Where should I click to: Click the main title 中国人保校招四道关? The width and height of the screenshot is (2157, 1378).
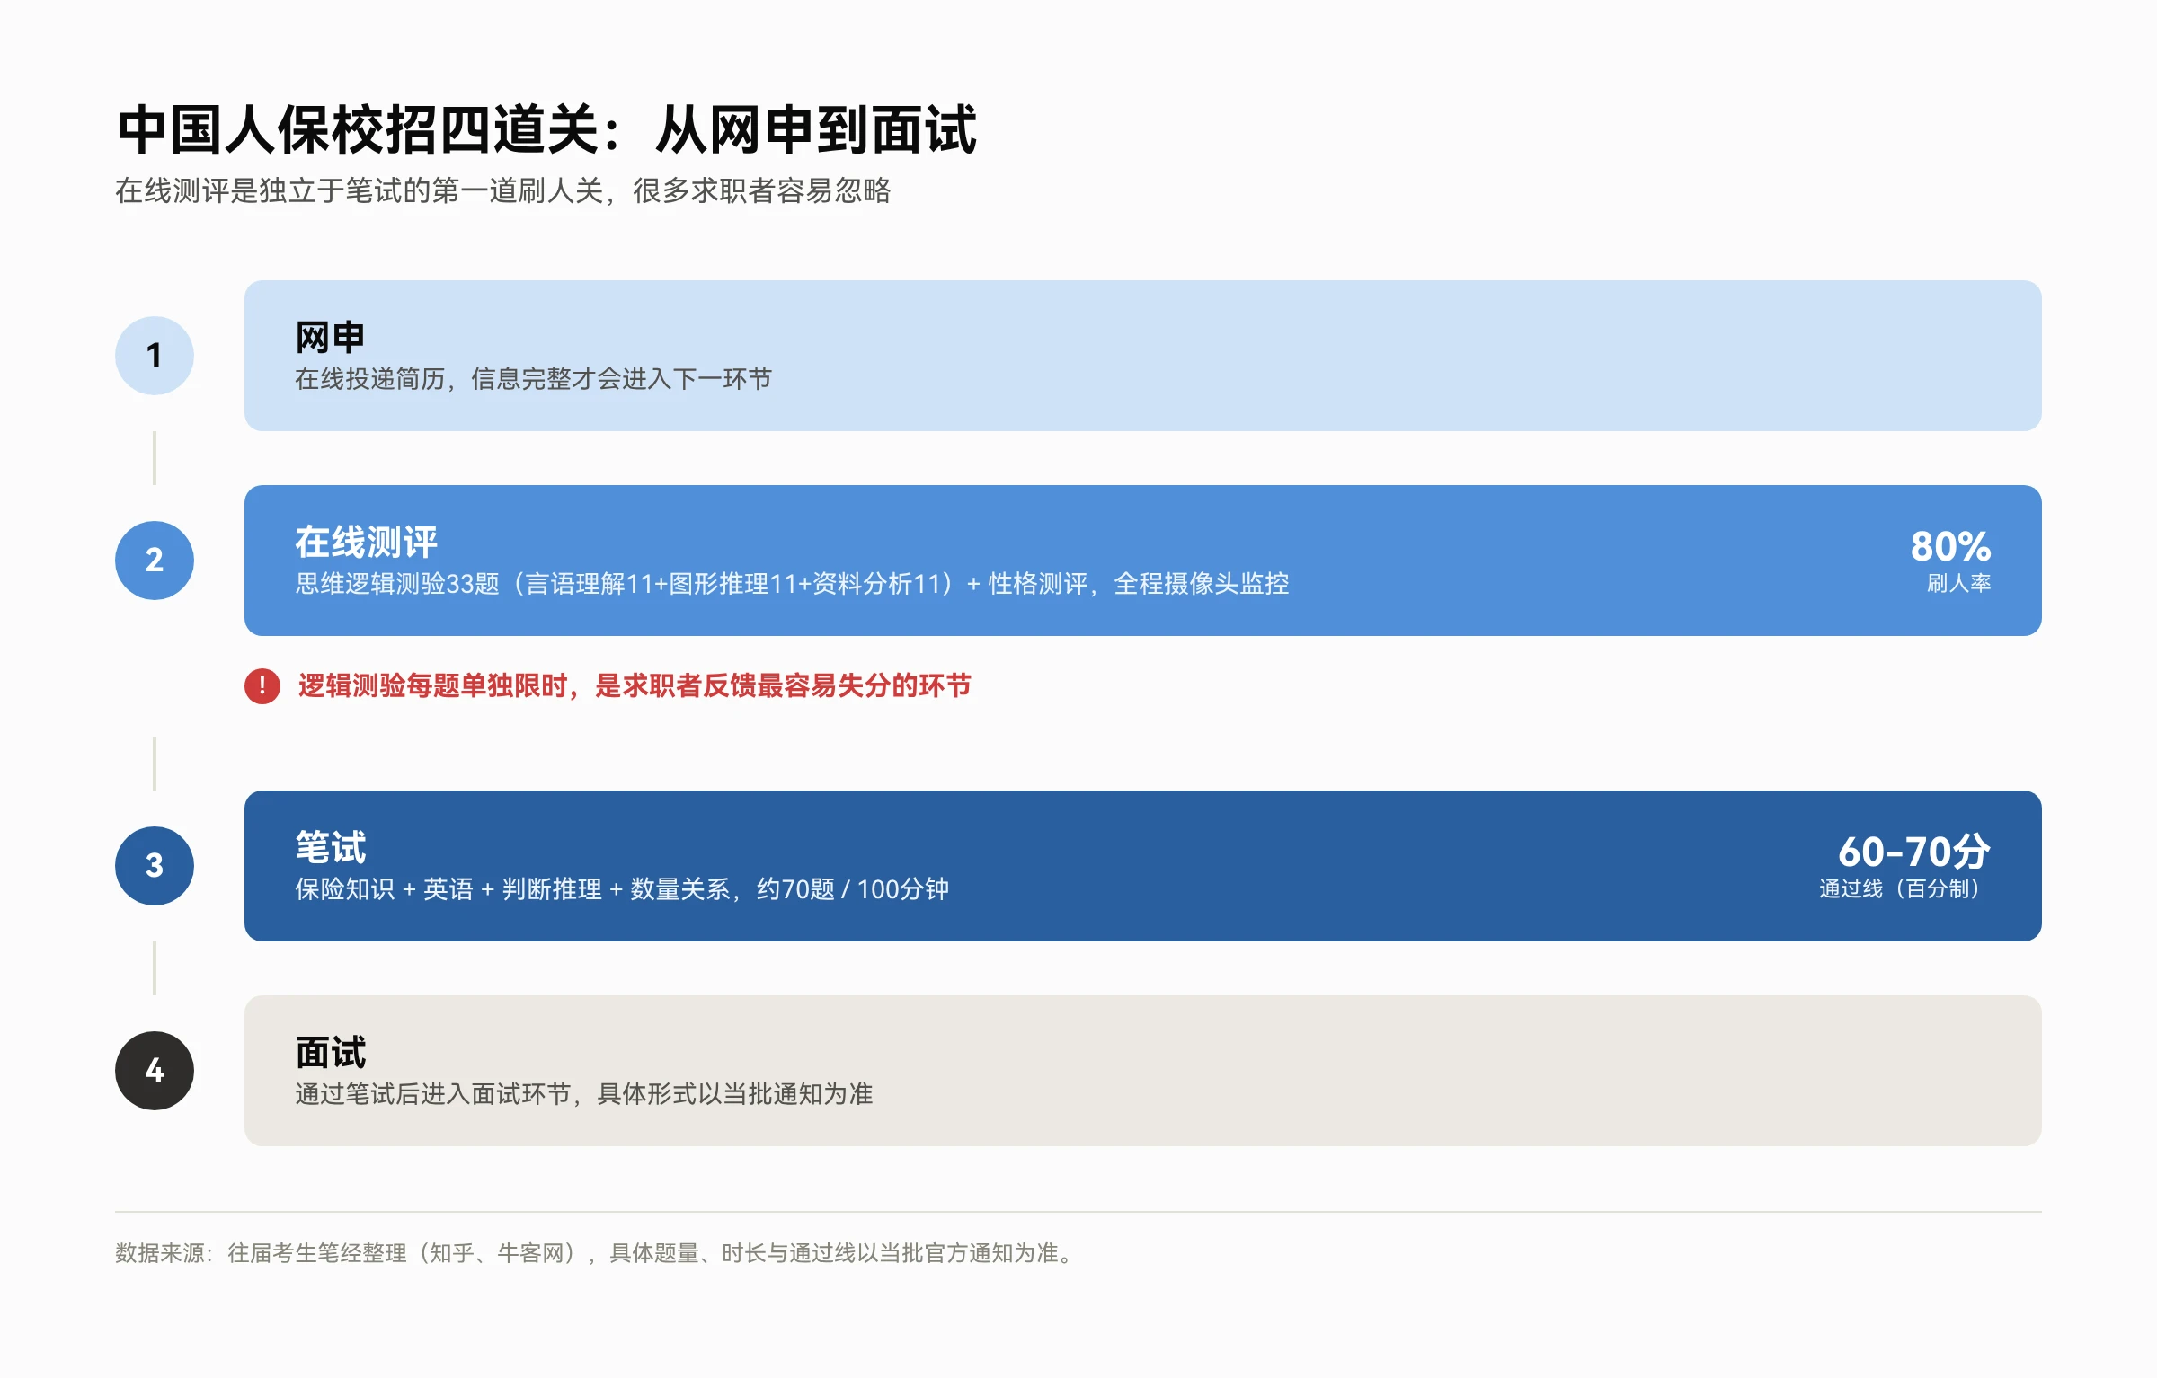546,130
